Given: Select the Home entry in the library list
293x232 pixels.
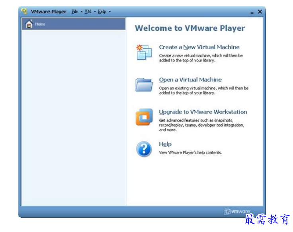Looking at the screenshot, I should click(x=74, y=24).
